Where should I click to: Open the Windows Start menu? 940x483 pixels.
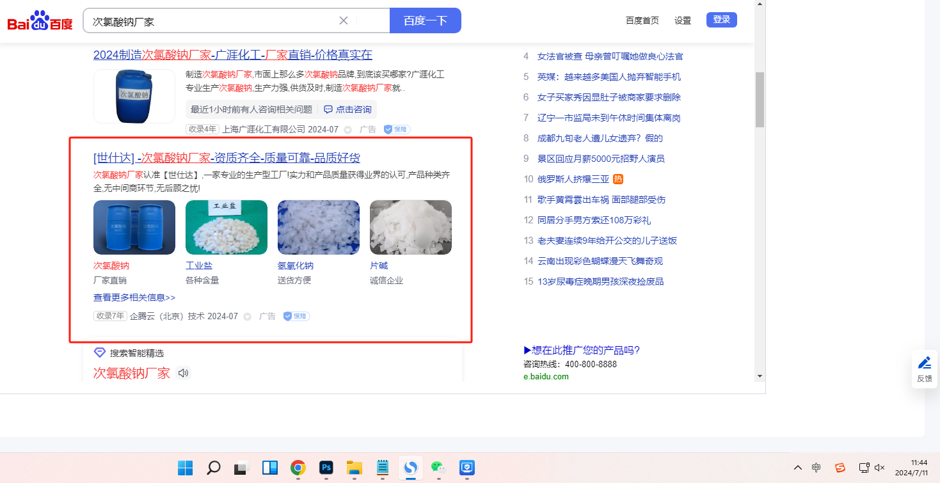pyautogui.click(x=185, y=468)
